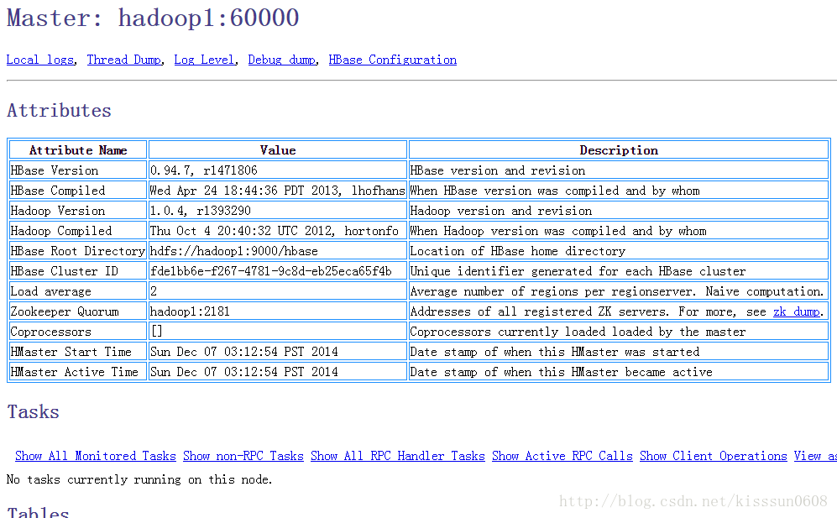The width and height of the screenshot is (837, 518).
Task: Click description Date stamp when HMaster was started
Action: coord(619,352)
